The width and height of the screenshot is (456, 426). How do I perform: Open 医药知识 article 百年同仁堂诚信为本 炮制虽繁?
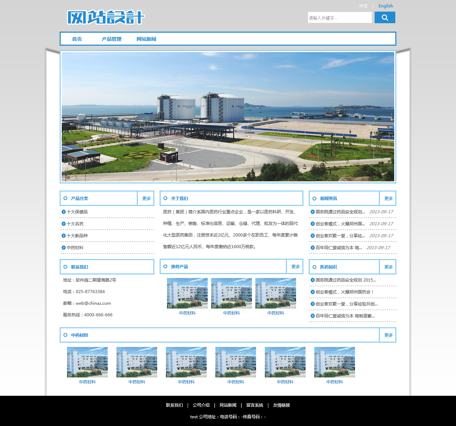[345, 316]
